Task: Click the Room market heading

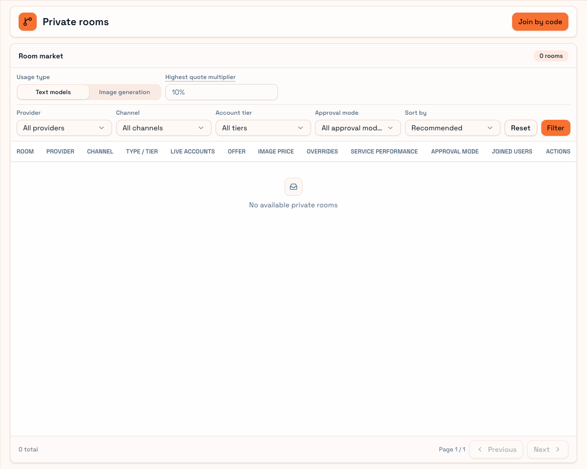Action: tap(41, 56)
